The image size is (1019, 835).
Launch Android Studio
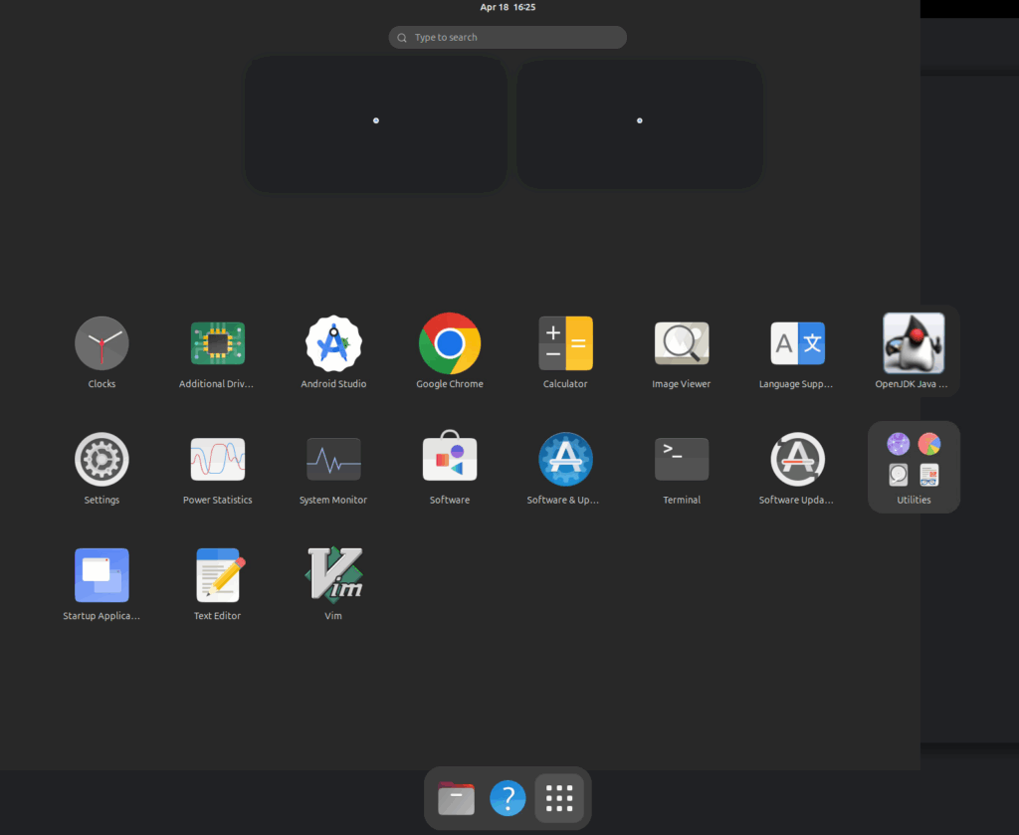(333, 344)
